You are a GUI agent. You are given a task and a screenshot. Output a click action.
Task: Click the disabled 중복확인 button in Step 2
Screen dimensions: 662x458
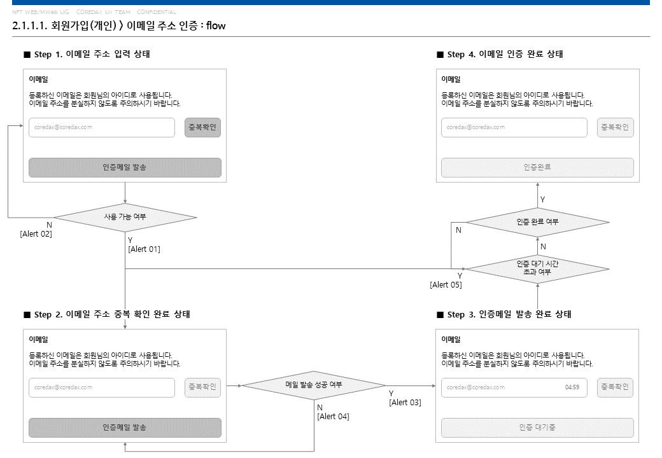click(202, 387)
